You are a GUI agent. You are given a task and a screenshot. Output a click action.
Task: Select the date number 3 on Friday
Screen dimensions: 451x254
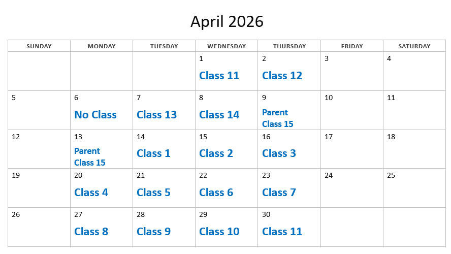click(327, 59)
